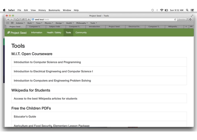Open the History menu
Image resolution: width=197 pixels, height=140 pixels.
point(42,10)
